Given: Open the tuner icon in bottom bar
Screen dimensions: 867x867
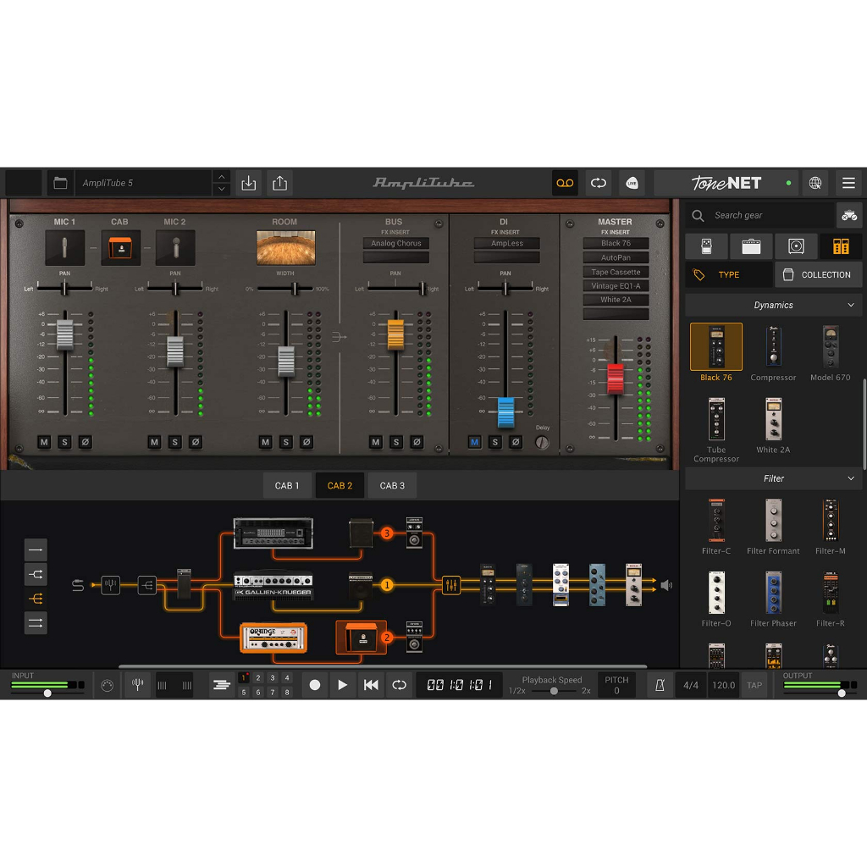Looking at the screenshot, I should 138,685.
